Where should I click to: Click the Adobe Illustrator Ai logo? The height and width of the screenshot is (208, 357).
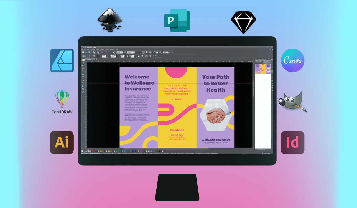pos(62,143)
